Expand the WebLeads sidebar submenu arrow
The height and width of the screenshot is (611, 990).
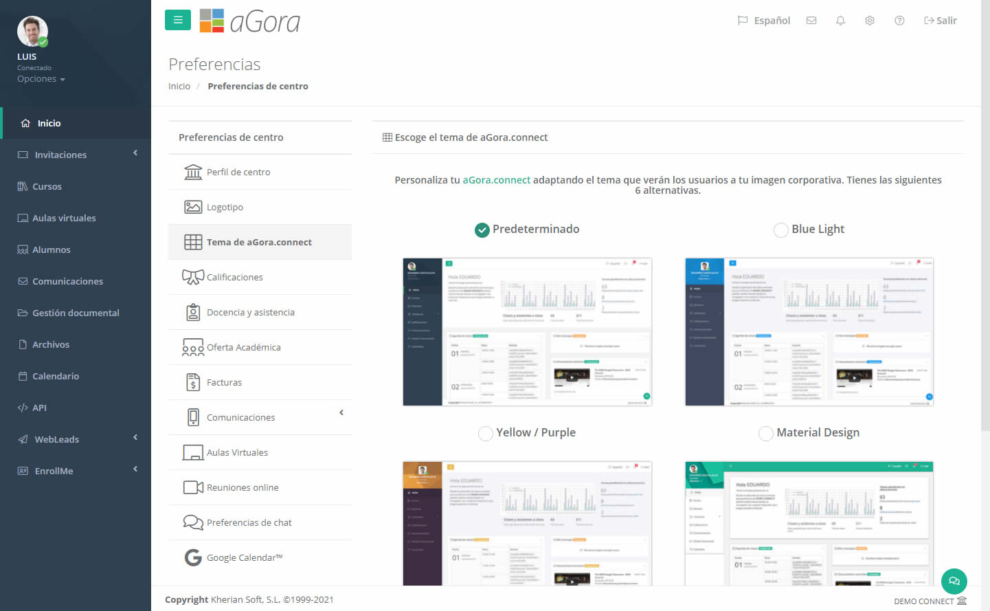[x=135, y=437]
